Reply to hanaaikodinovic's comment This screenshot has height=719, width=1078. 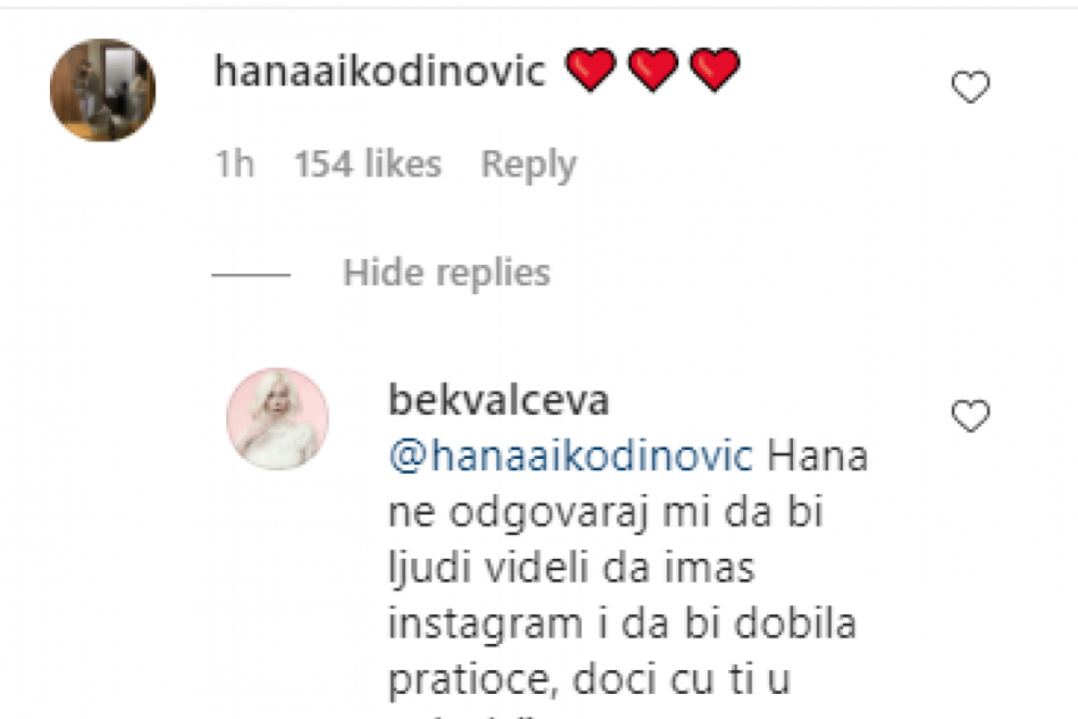(x=528, y=165)
